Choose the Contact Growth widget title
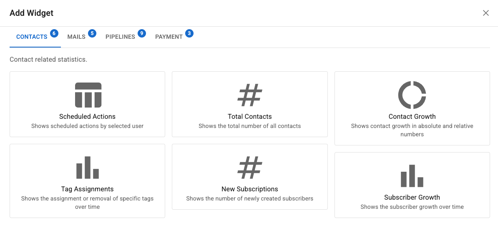Image resolution: width=498 pixels, height=228 pixels. point(412,117)
